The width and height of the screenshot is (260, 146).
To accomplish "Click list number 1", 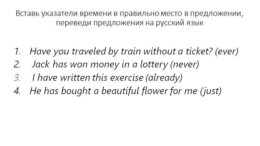I will [18, 51].
